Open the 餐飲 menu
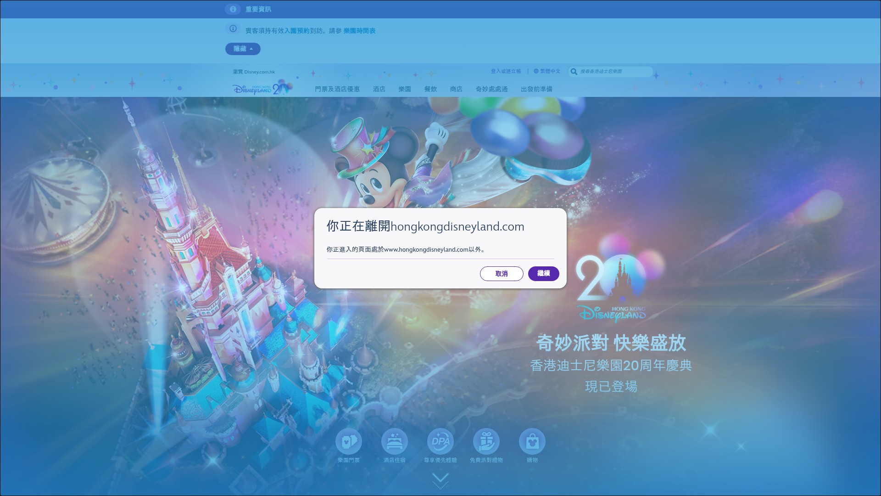Image resolution: width=881 pixels, height=496 pixels. tap(430, 89)
